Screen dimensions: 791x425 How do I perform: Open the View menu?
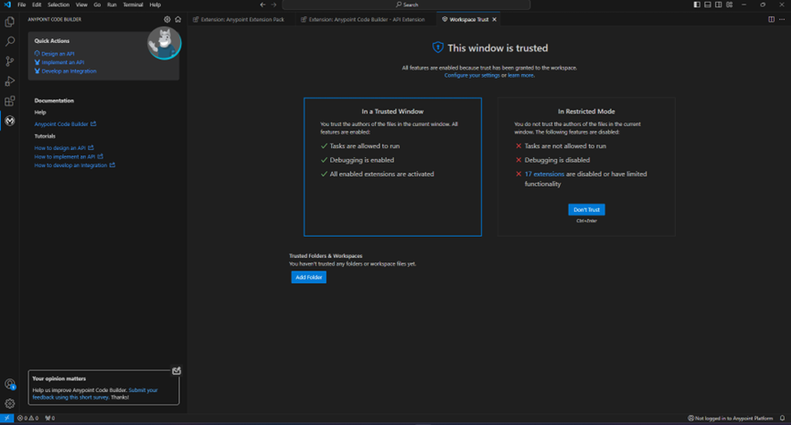pos(82,4)
